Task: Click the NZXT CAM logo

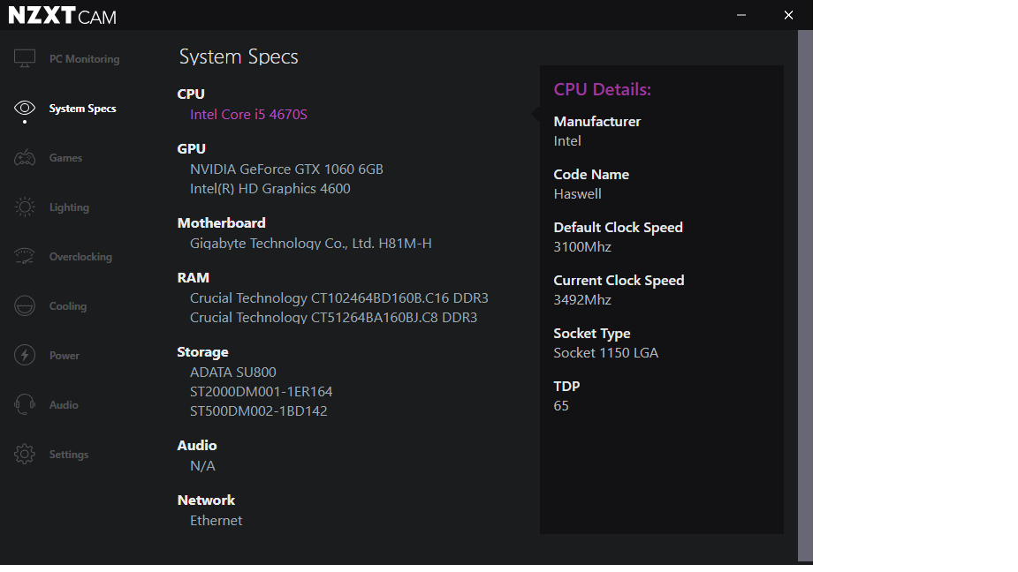Action: tap(63, 16)
